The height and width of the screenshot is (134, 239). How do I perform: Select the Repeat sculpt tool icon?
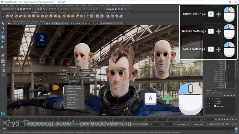(x=42, y=16)
